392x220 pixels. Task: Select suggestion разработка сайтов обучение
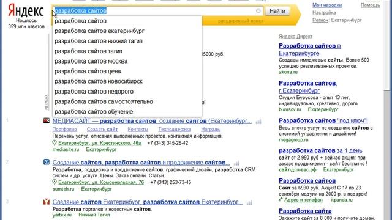coord(127,111)
